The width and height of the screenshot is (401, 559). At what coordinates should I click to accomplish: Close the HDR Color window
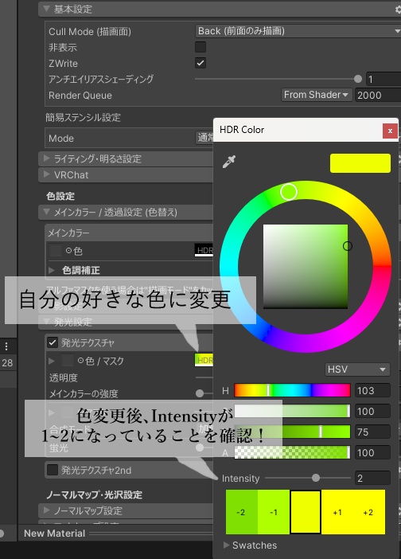390,131
